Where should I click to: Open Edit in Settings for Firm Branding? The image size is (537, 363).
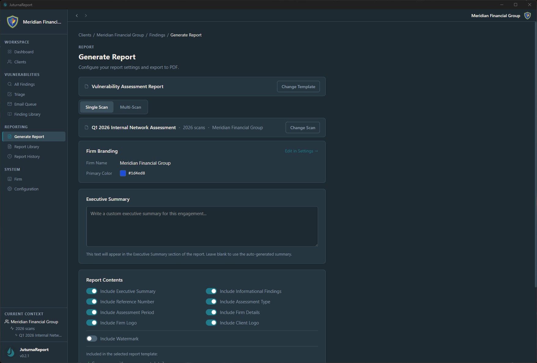[301, 151]
